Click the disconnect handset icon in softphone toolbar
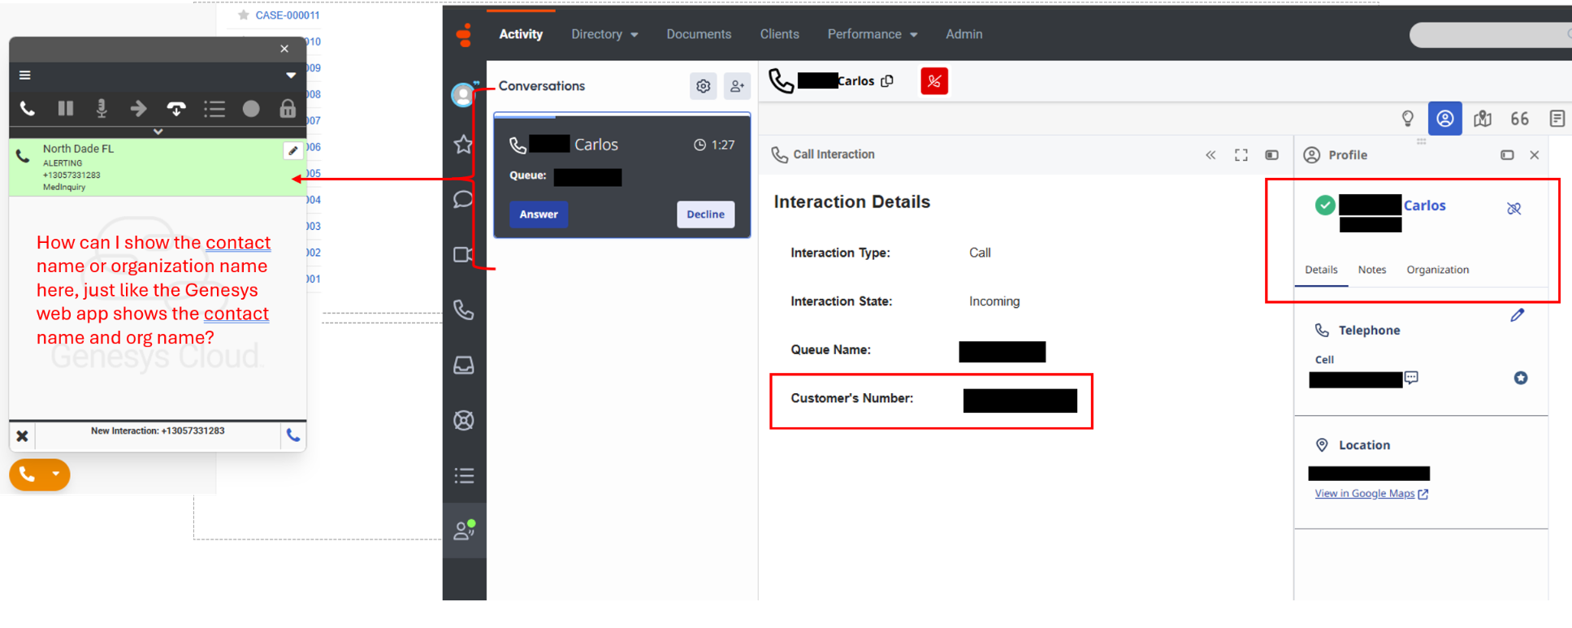1572x628 pixels. 176,108
